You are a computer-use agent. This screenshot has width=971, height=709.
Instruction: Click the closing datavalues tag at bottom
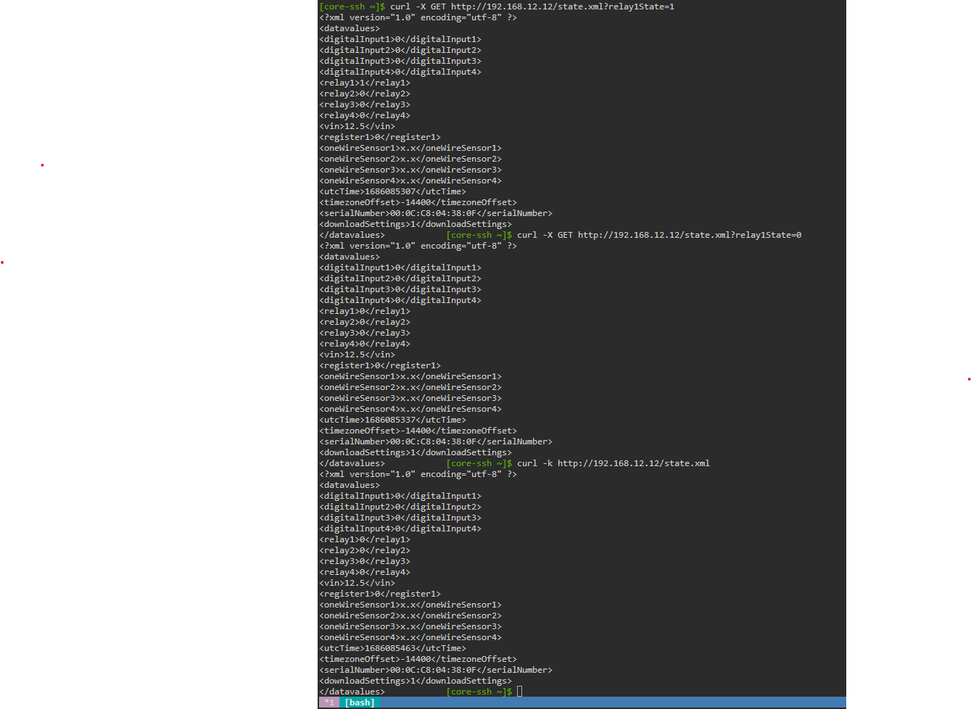[351, 691]
